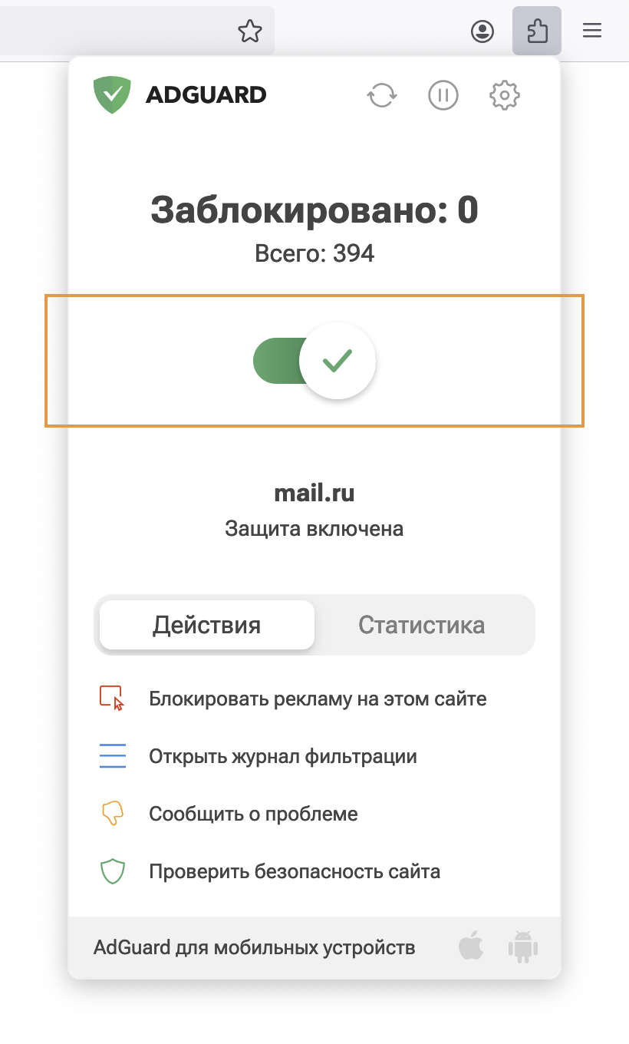Open "Открыть журнал фильтрации" link
The height and width of the screenshot is (1044, 629).
click(283, 757)
